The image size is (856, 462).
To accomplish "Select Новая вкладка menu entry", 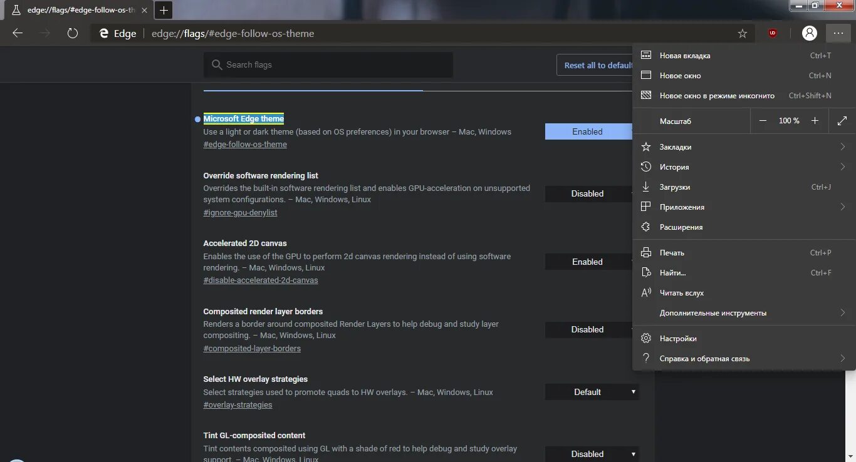I will coord(744,56).
